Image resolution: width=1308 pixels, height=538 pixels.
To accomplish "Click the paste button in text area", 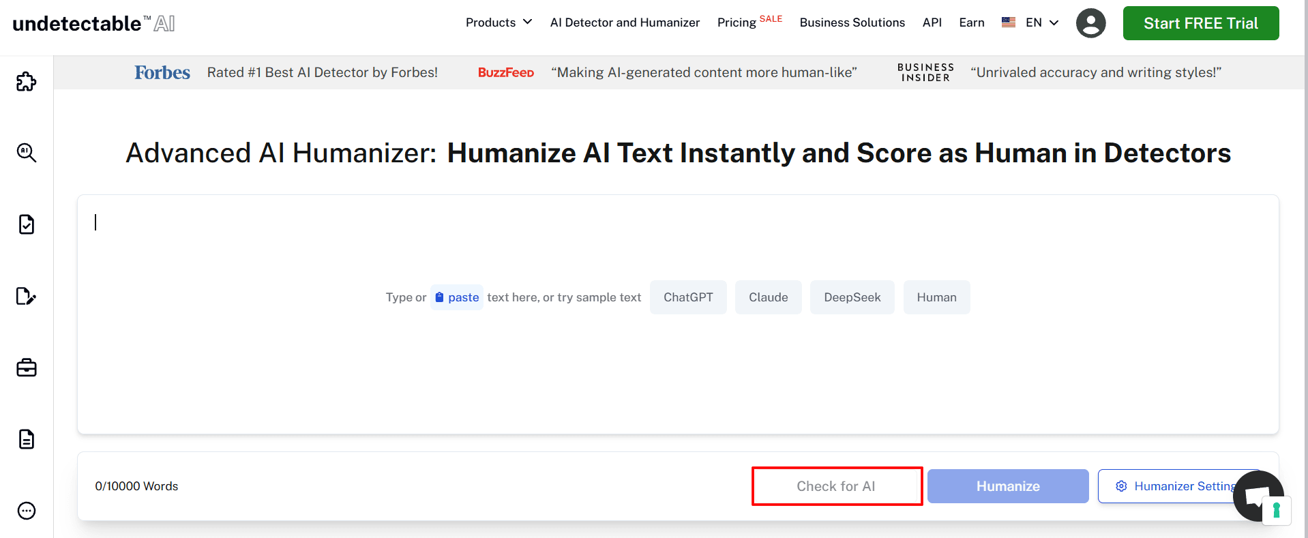I will (456, 297).
